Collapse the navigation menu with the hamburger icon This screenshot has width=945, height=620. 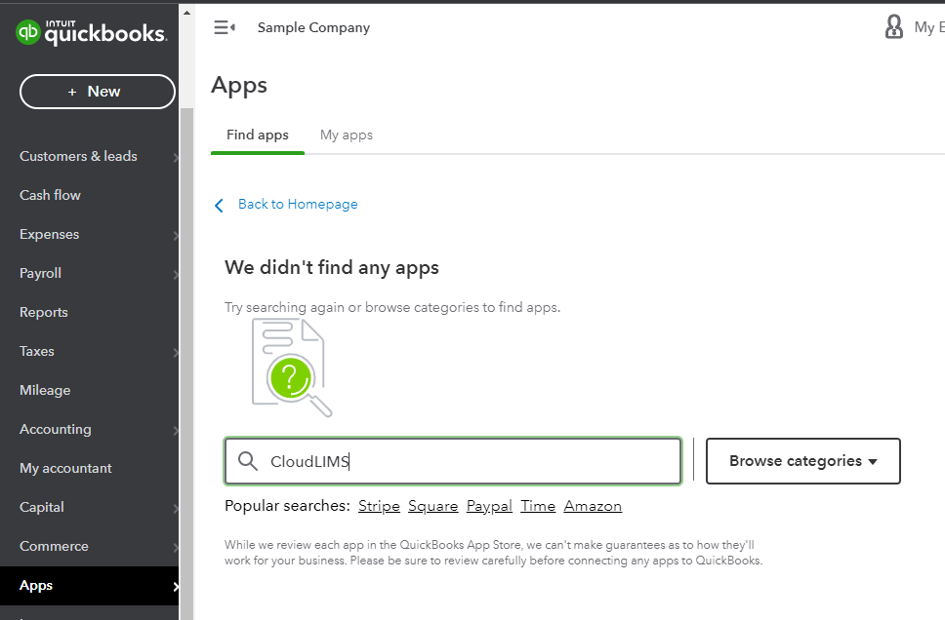[x=225, y=27]
